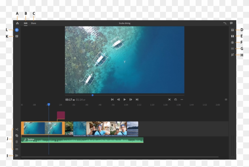Click the blue timeline playhead marker
Image resolution: width=249 pixels, height=167 pixels.
(49, 104)
